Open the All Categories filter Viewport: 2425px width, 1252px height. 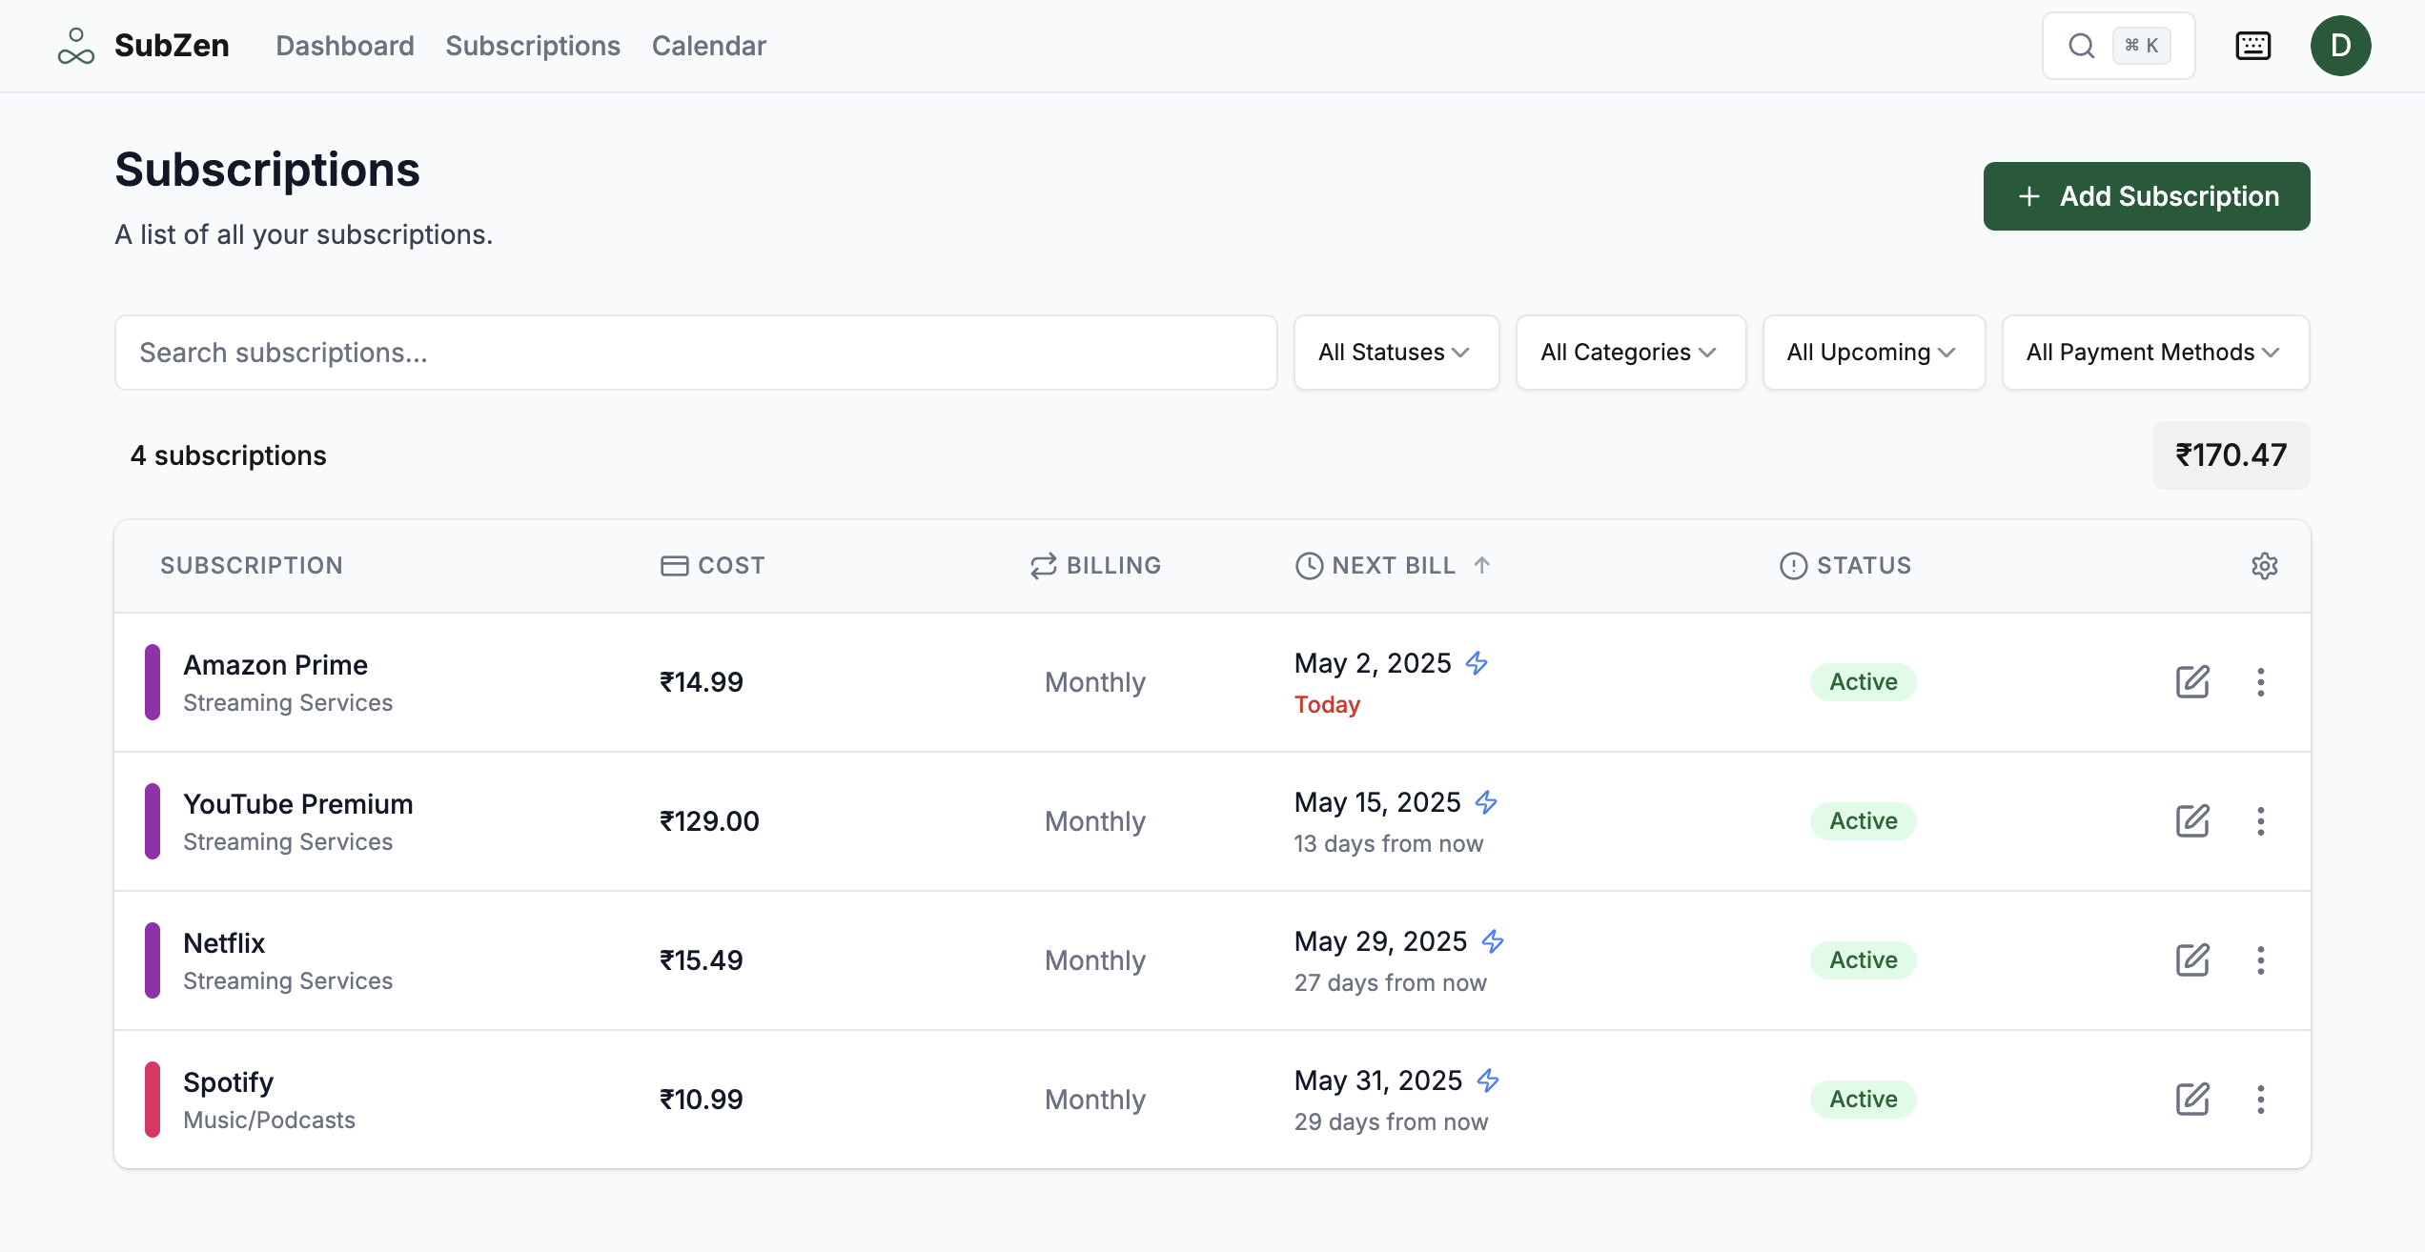(x=1630, y=353)
